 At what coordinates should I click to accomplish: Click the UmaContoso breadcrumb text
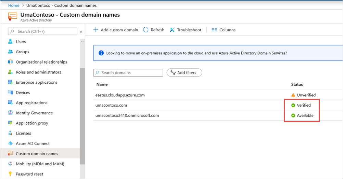[x=62, y=5]
